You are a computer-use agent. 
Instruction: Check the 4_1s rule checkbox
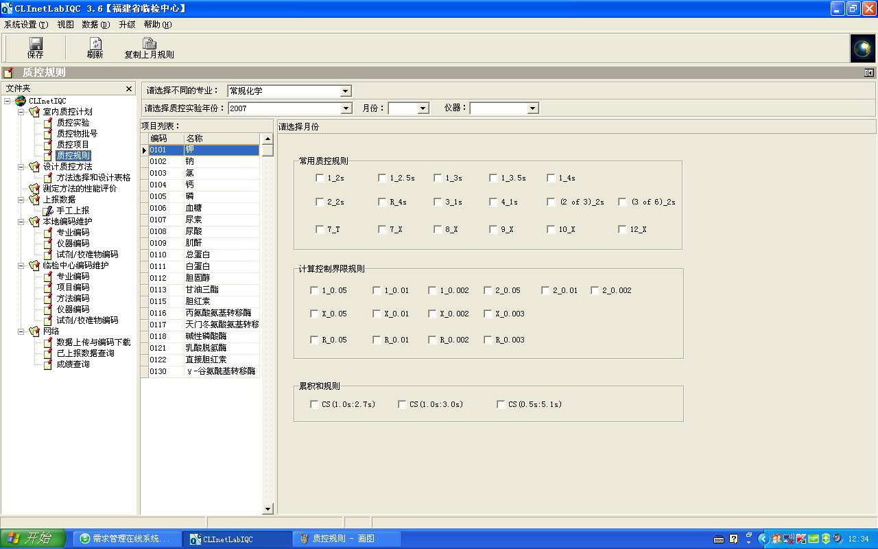[493, 202]
